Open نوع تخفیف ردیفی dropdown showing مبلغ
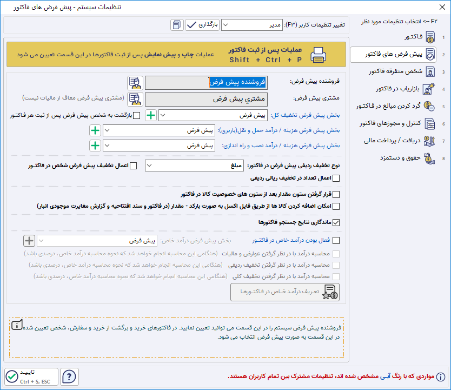451x390 pixels. click(x=195, y=166)
